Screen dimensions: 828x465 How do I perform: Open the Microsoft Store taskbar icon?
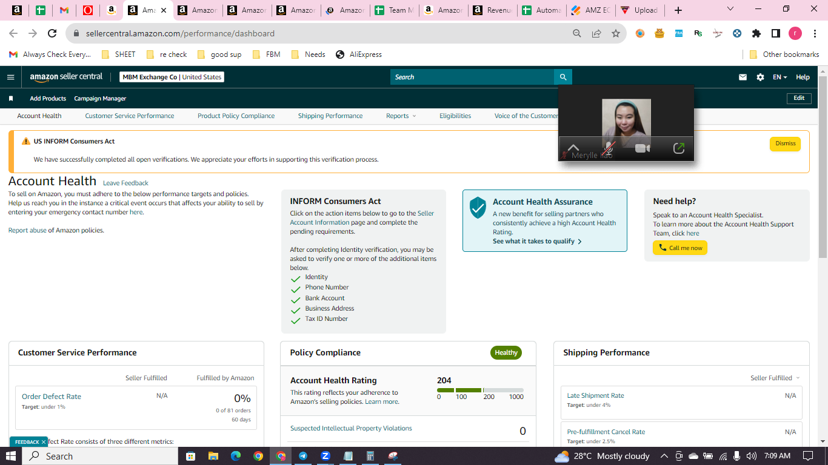click(x=190, y=456)
